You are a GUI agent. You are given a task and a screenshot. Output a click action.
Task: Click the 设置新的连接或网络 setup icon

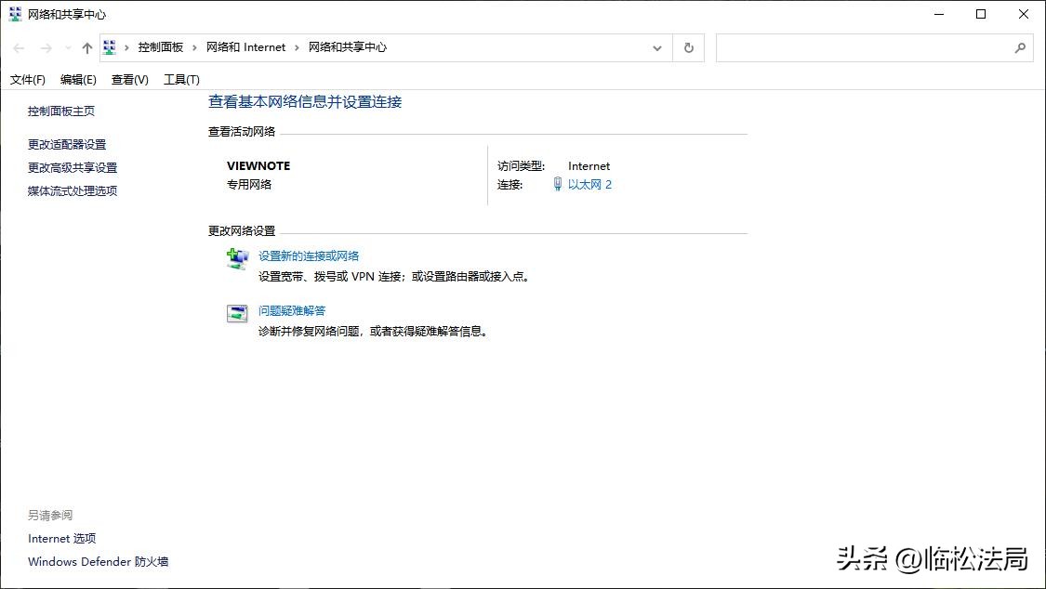tap(237, 259)
